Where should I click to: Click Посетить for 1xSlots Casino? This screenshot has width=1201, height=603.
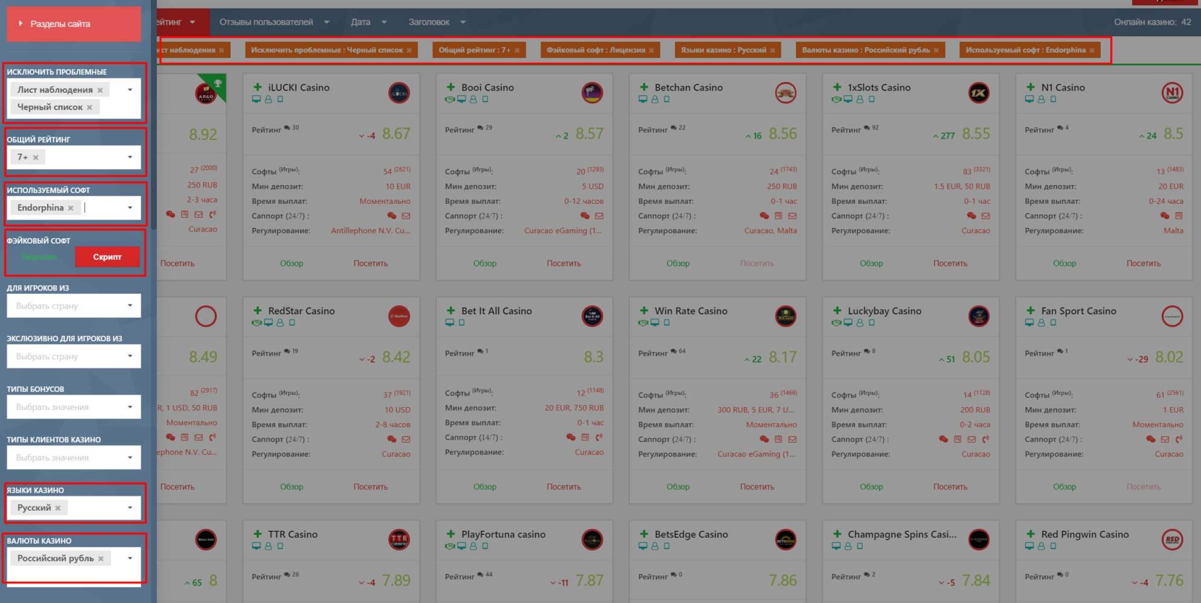(x=950, y=264)
